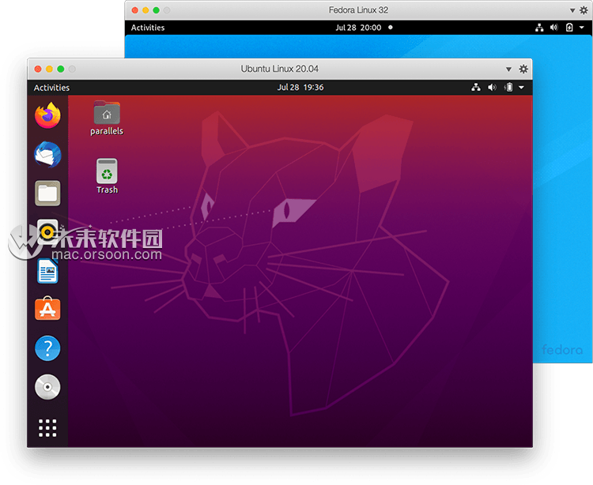593x485 pixels.
Task: Click the Ubuntu clock showing Jul 28 19:36
Action: [300, 88]
